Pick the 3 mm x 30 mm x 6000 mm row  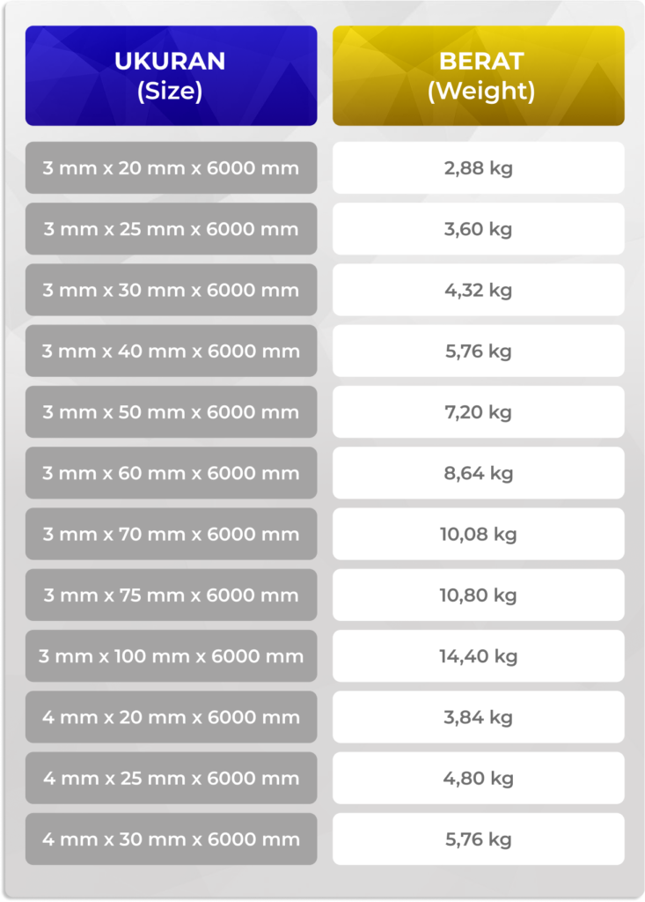click(x=171, y=290)
